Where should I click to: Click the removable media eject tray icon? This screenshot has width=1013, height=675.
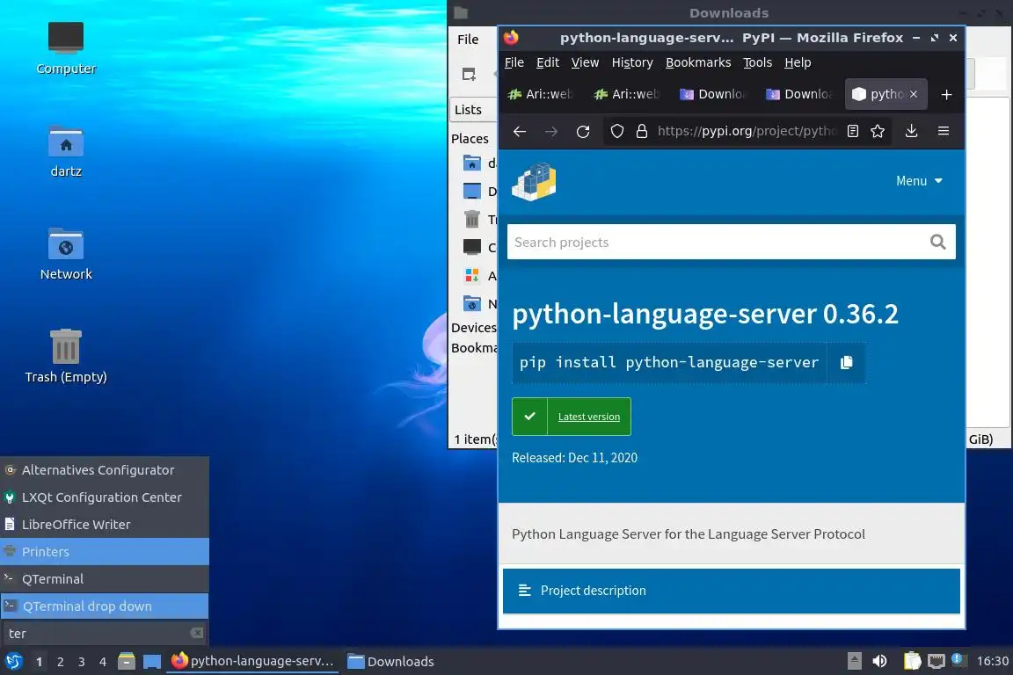[x=854, y=661]
